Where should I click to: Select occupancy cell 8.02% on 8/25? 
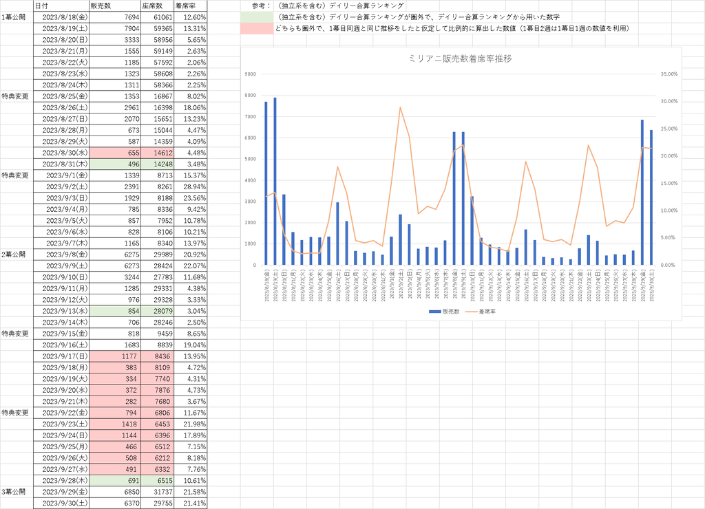point(190,96)
